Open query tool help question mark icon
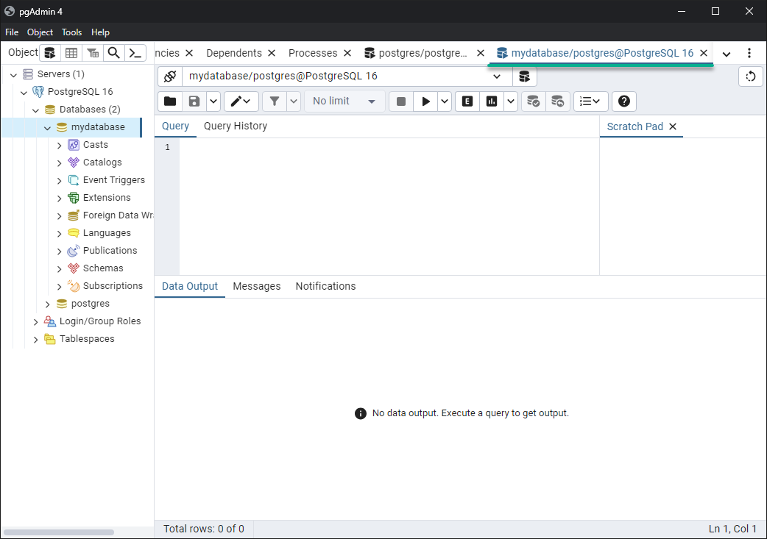 click(623, 101)
